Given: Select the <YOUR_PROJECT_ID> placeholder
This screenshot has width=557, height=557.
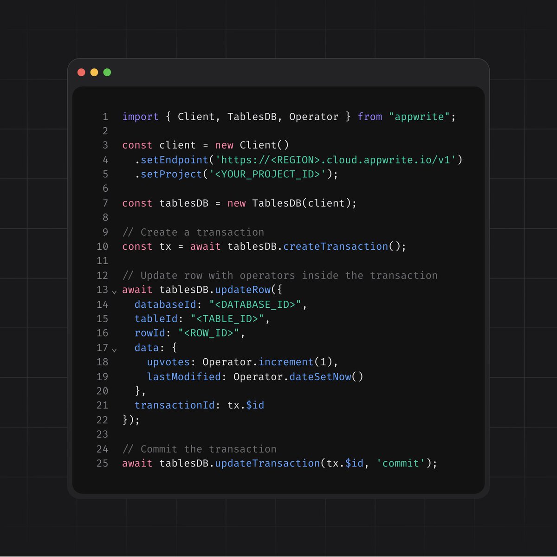Looking at the screenshot, I should (x=269, y=174).
